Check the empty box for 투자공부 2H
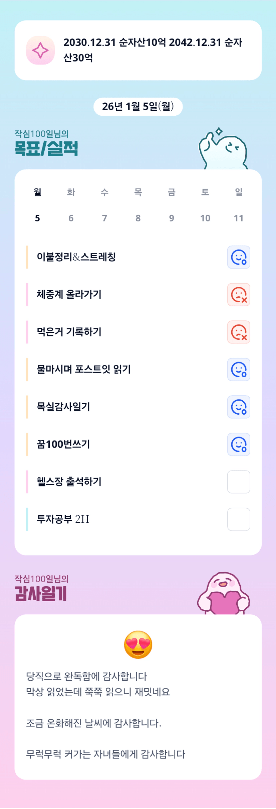 [239, 519]
